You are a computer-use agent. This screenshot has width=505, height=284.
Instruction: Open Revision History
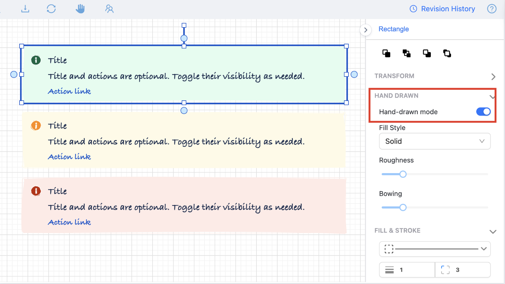point(442,9)
